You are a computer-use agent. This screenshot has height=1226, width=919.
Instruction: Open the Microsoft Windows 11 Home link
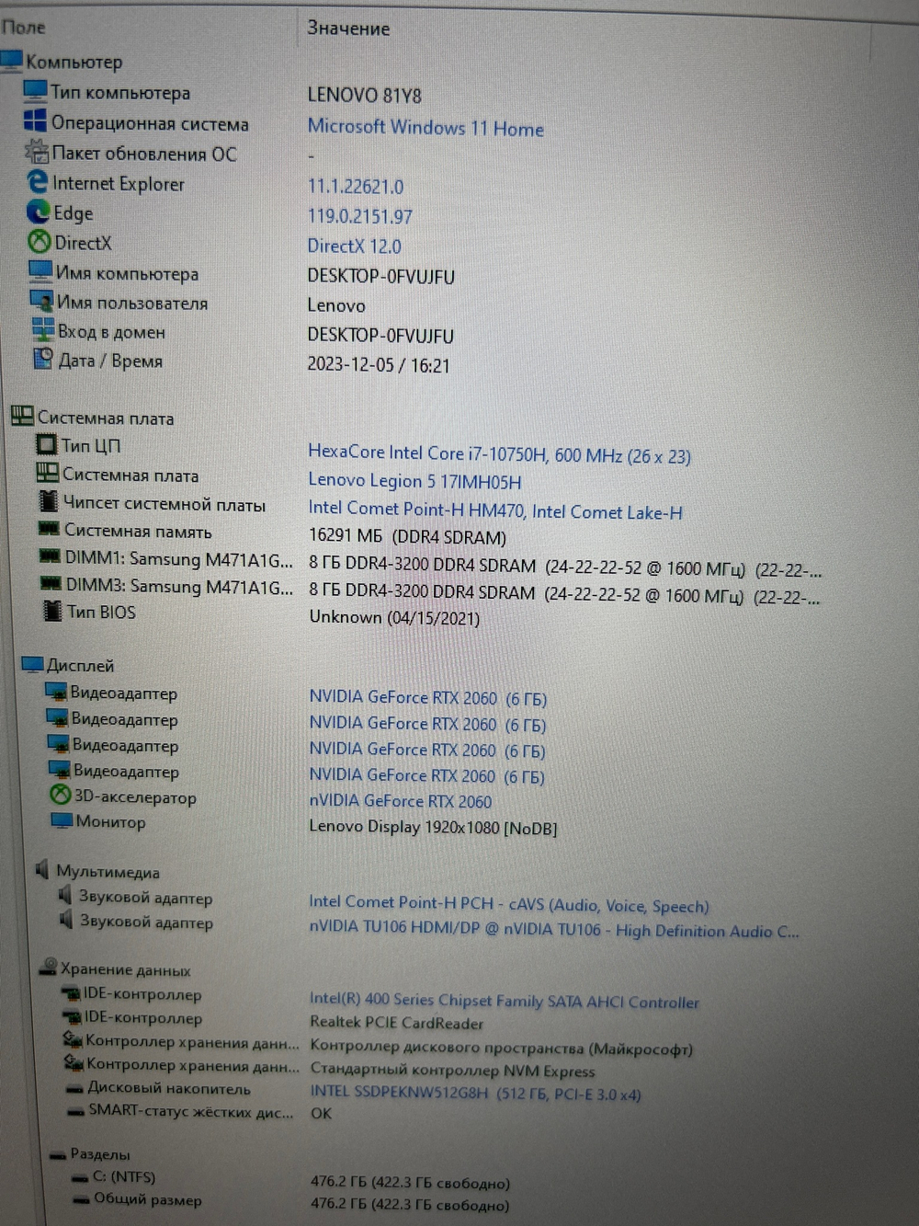[x=425, y=129]
